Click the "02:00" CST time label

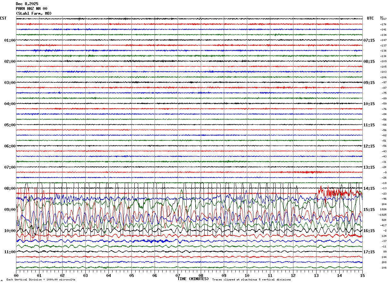pos(10,62)
